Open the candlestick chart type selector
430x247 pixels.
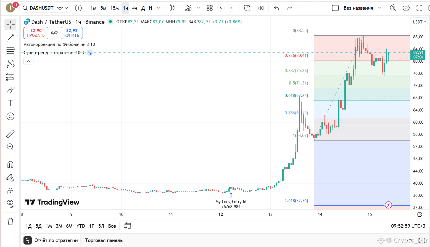click(172, 8)
